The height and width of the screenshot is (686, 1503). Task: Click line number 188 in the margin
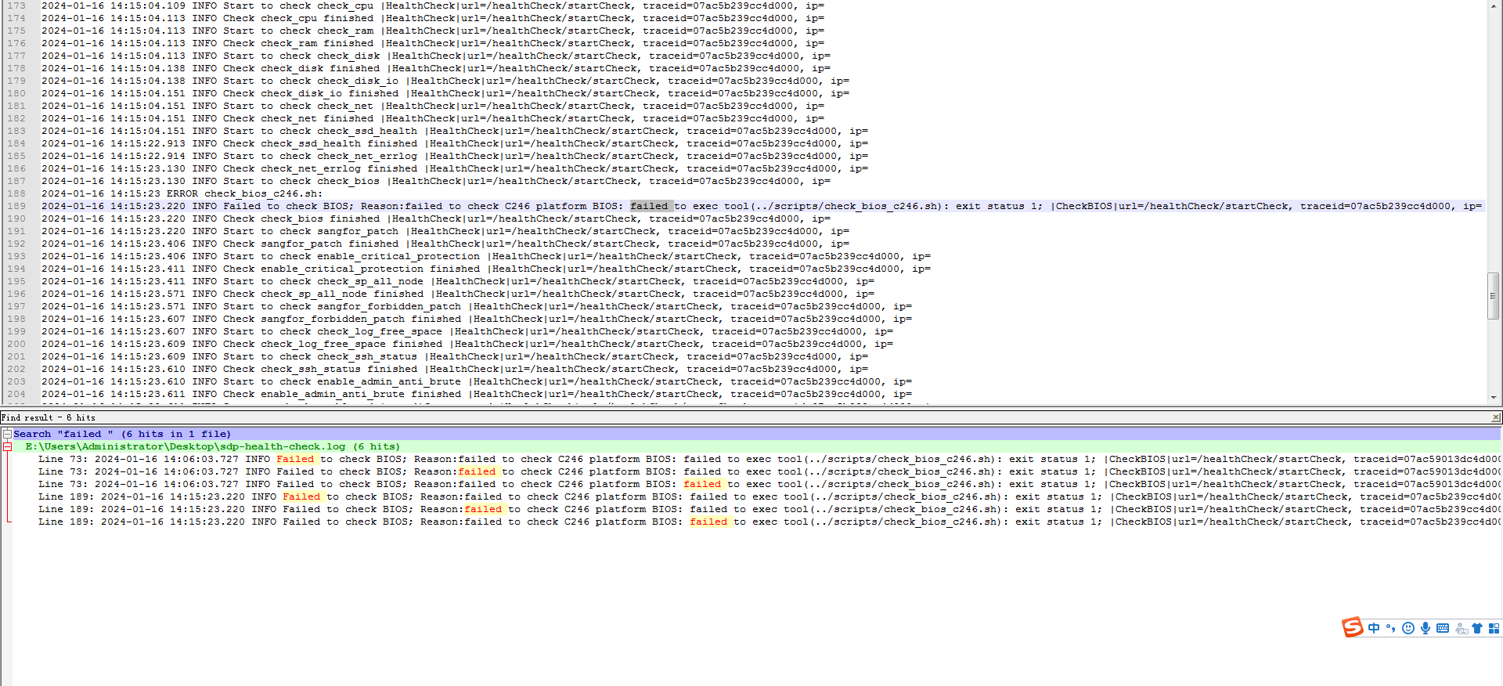[x=16, y=193]
